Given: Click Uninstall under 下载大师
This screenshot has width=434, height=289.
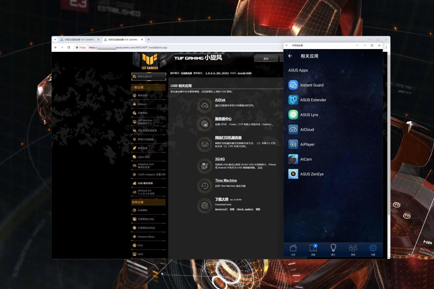Looking at the screenshot, I should [221, 209].
